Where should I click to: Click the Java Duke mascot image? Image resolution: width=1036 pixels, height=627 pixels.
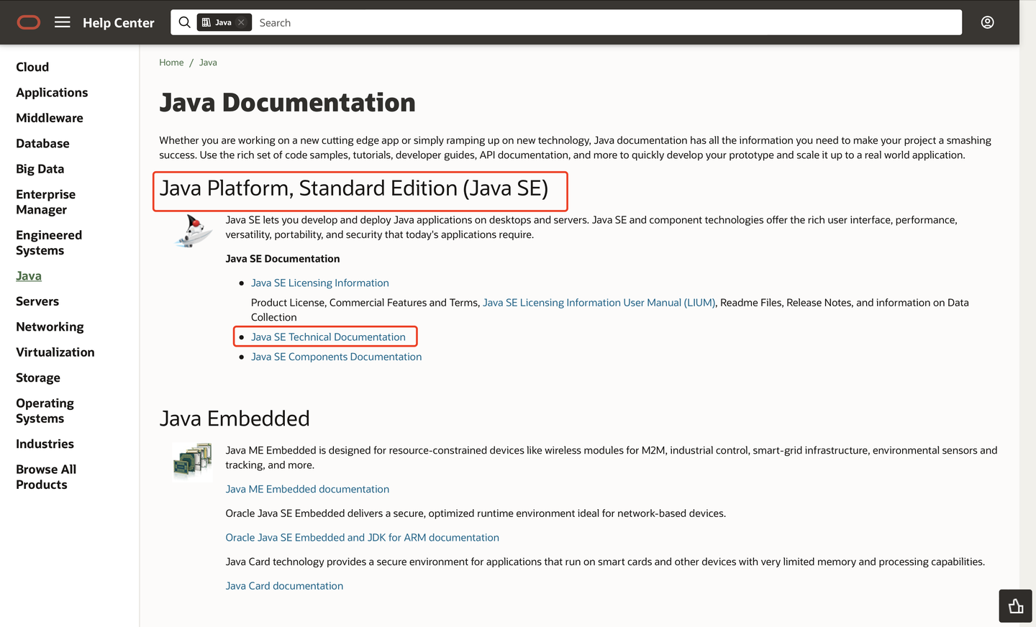[x=193, y=231]
